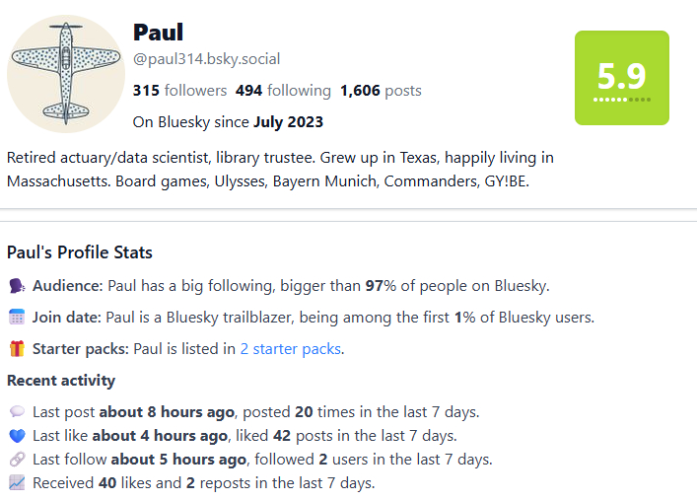The width and height of the screenshot is (697, 501).
Task: Click the speaking head Audience icon
Action: [17, 286]
